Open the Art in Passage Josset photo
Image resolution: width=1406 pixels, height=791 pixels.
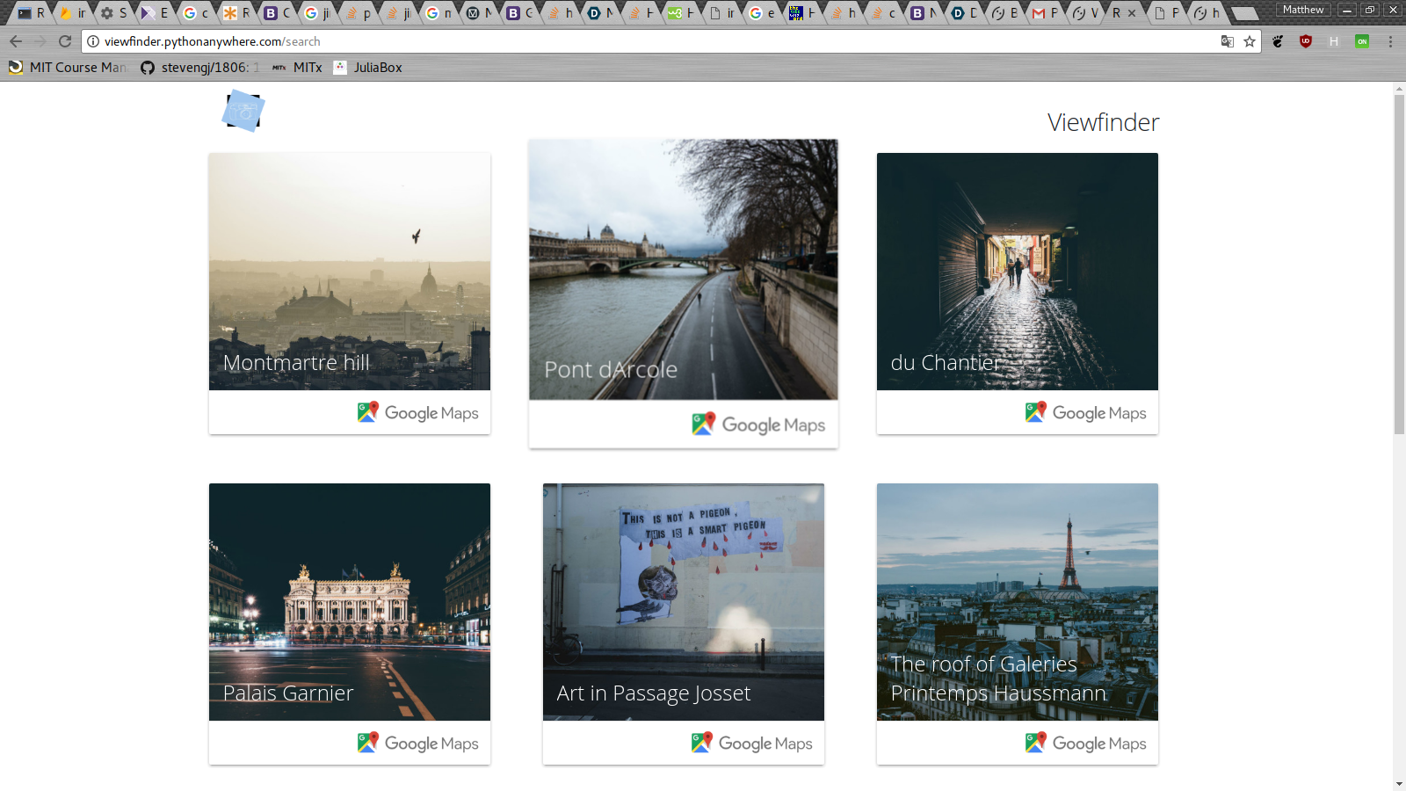click(684, 602)
